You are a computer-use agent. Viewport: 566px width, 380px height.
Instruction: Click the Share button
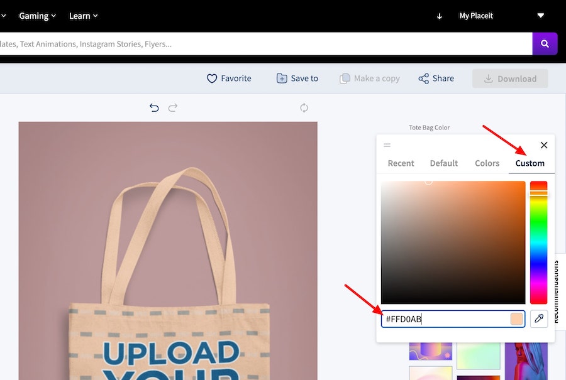(436, 79)
